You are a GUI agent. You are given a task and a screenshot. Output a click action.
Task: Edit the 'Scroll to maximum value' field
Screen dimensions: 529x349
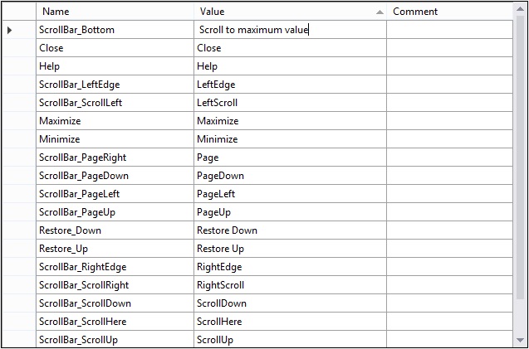(x=291, y=30)
